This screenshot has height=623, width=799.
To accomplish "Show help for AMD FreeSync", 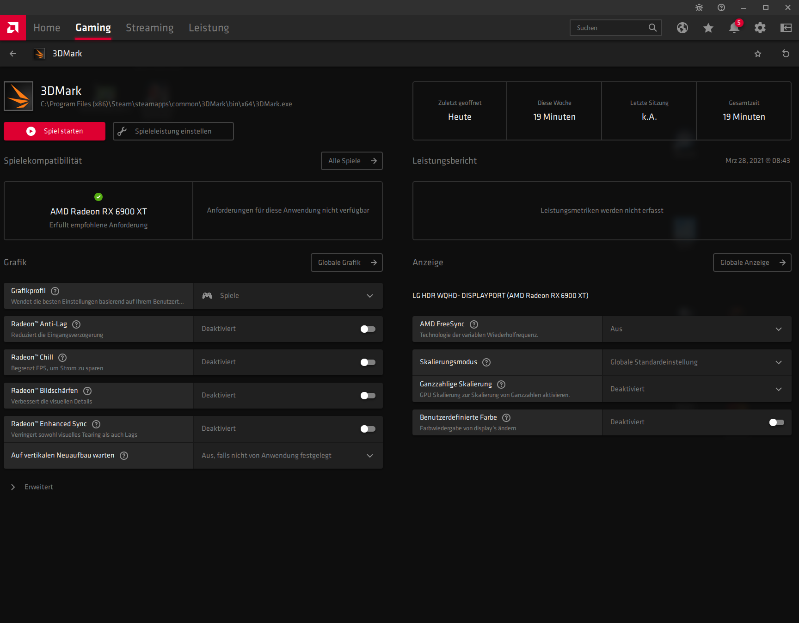I will (x=474, y=324).
